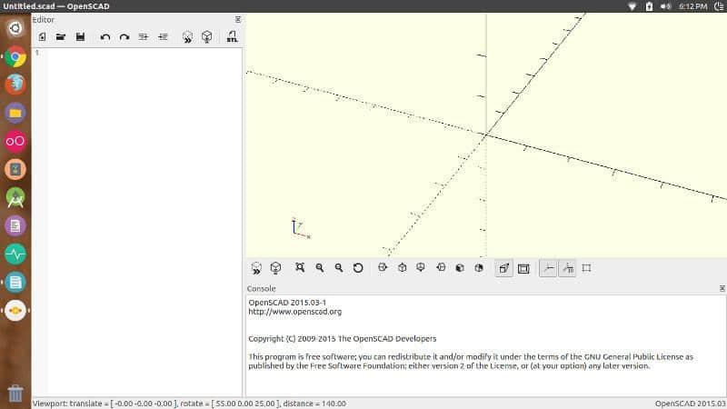Click the New file icon in Editor toolbar

click(x=42, y=37)
